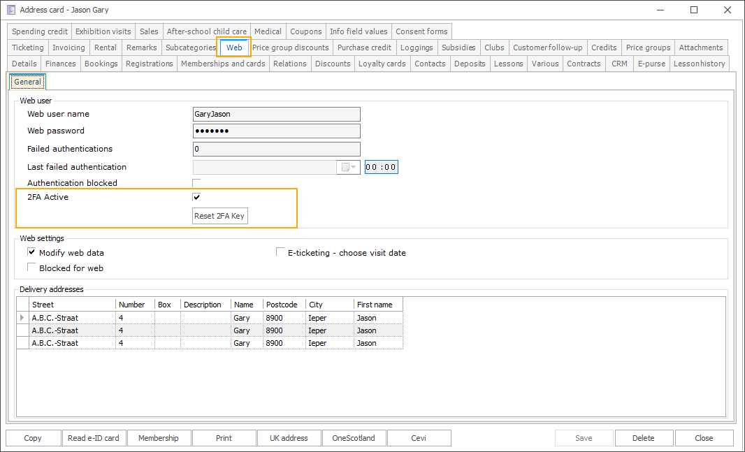Click the last failed authentication time field
This screenshot has width=745, height=452.
(x=381, y=167)
